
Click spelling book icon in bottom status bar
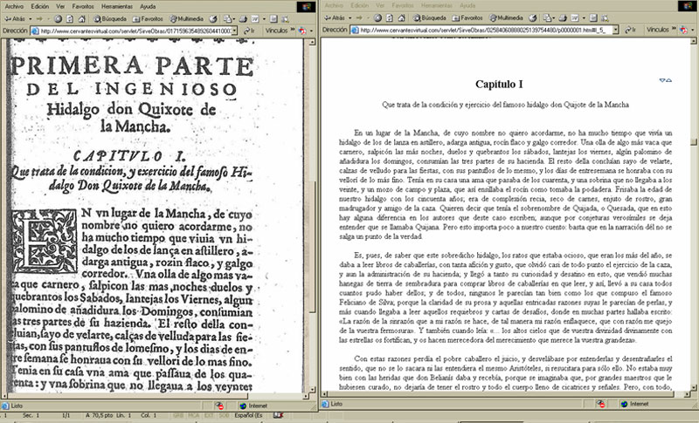278,415
